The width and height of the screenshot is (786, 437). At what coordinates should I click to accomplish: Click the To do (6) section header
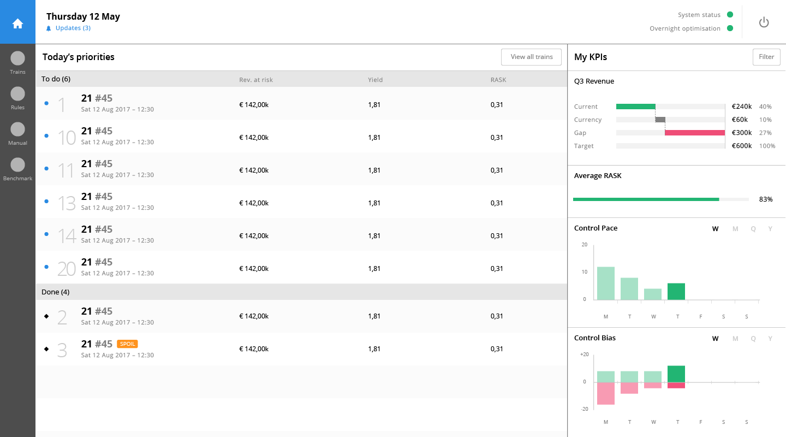301,79
